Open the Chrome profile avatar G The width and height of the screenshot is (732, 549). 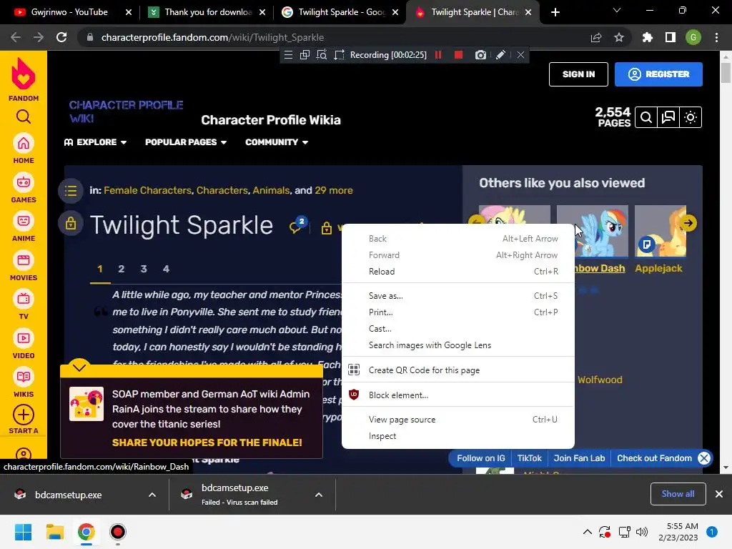pyautogui.click(x=693, y=37)
